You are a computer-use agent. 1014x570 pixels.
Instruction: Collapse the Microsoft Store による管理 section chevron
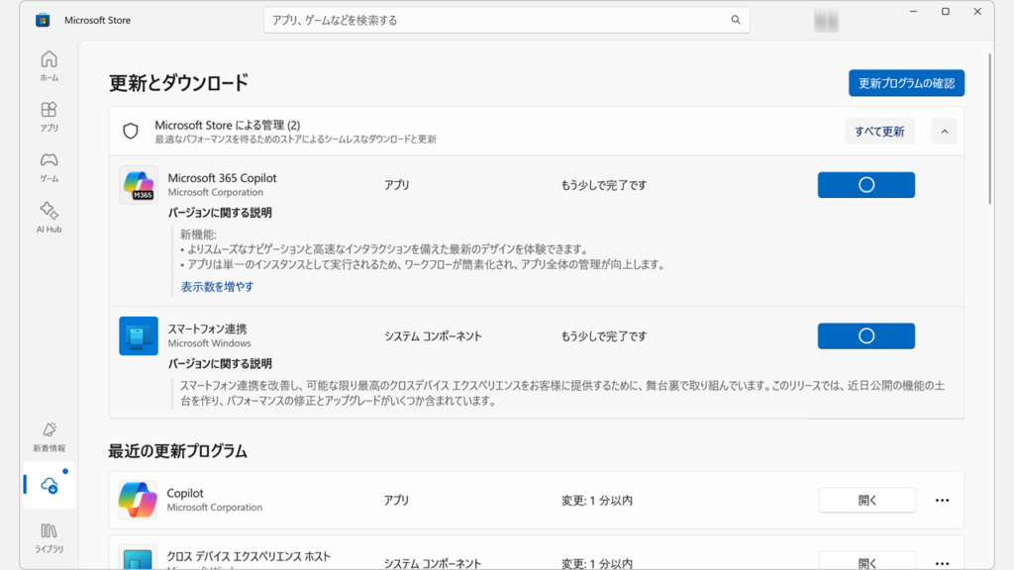coord(944,132)
